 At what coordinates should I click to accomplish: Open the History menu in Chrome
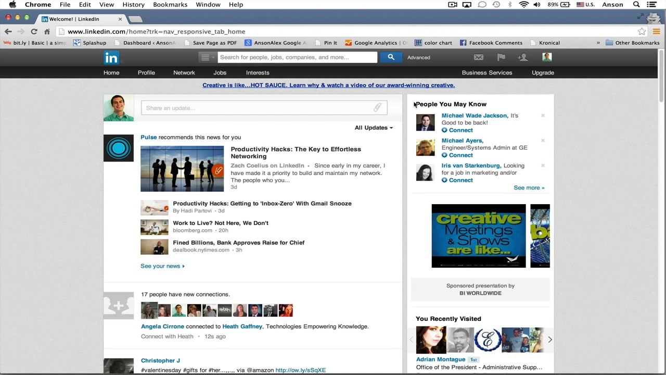pos(134,5)
